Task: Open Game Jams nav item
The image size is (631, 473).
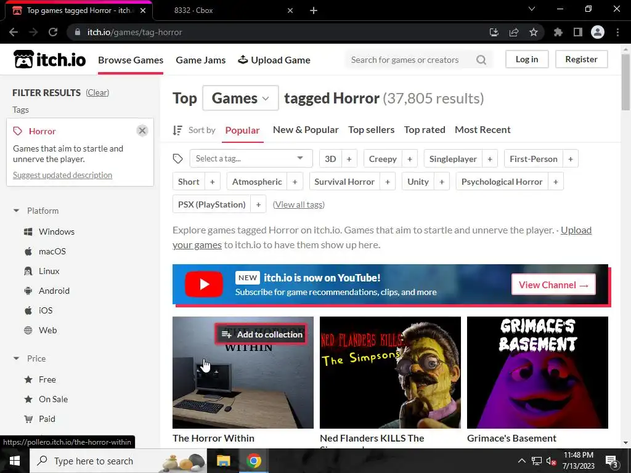Action: [200, 60]
